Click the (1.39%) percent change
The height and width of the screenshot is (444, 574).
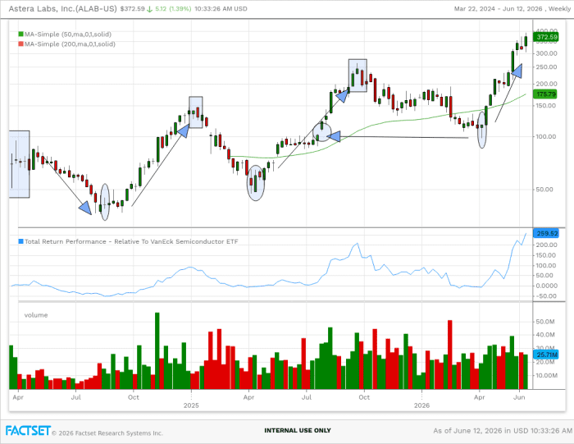(180, 8)
